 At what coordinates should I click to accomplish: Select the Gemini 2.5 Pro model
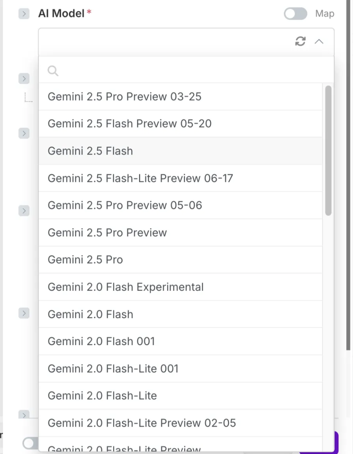coord(85,260)
